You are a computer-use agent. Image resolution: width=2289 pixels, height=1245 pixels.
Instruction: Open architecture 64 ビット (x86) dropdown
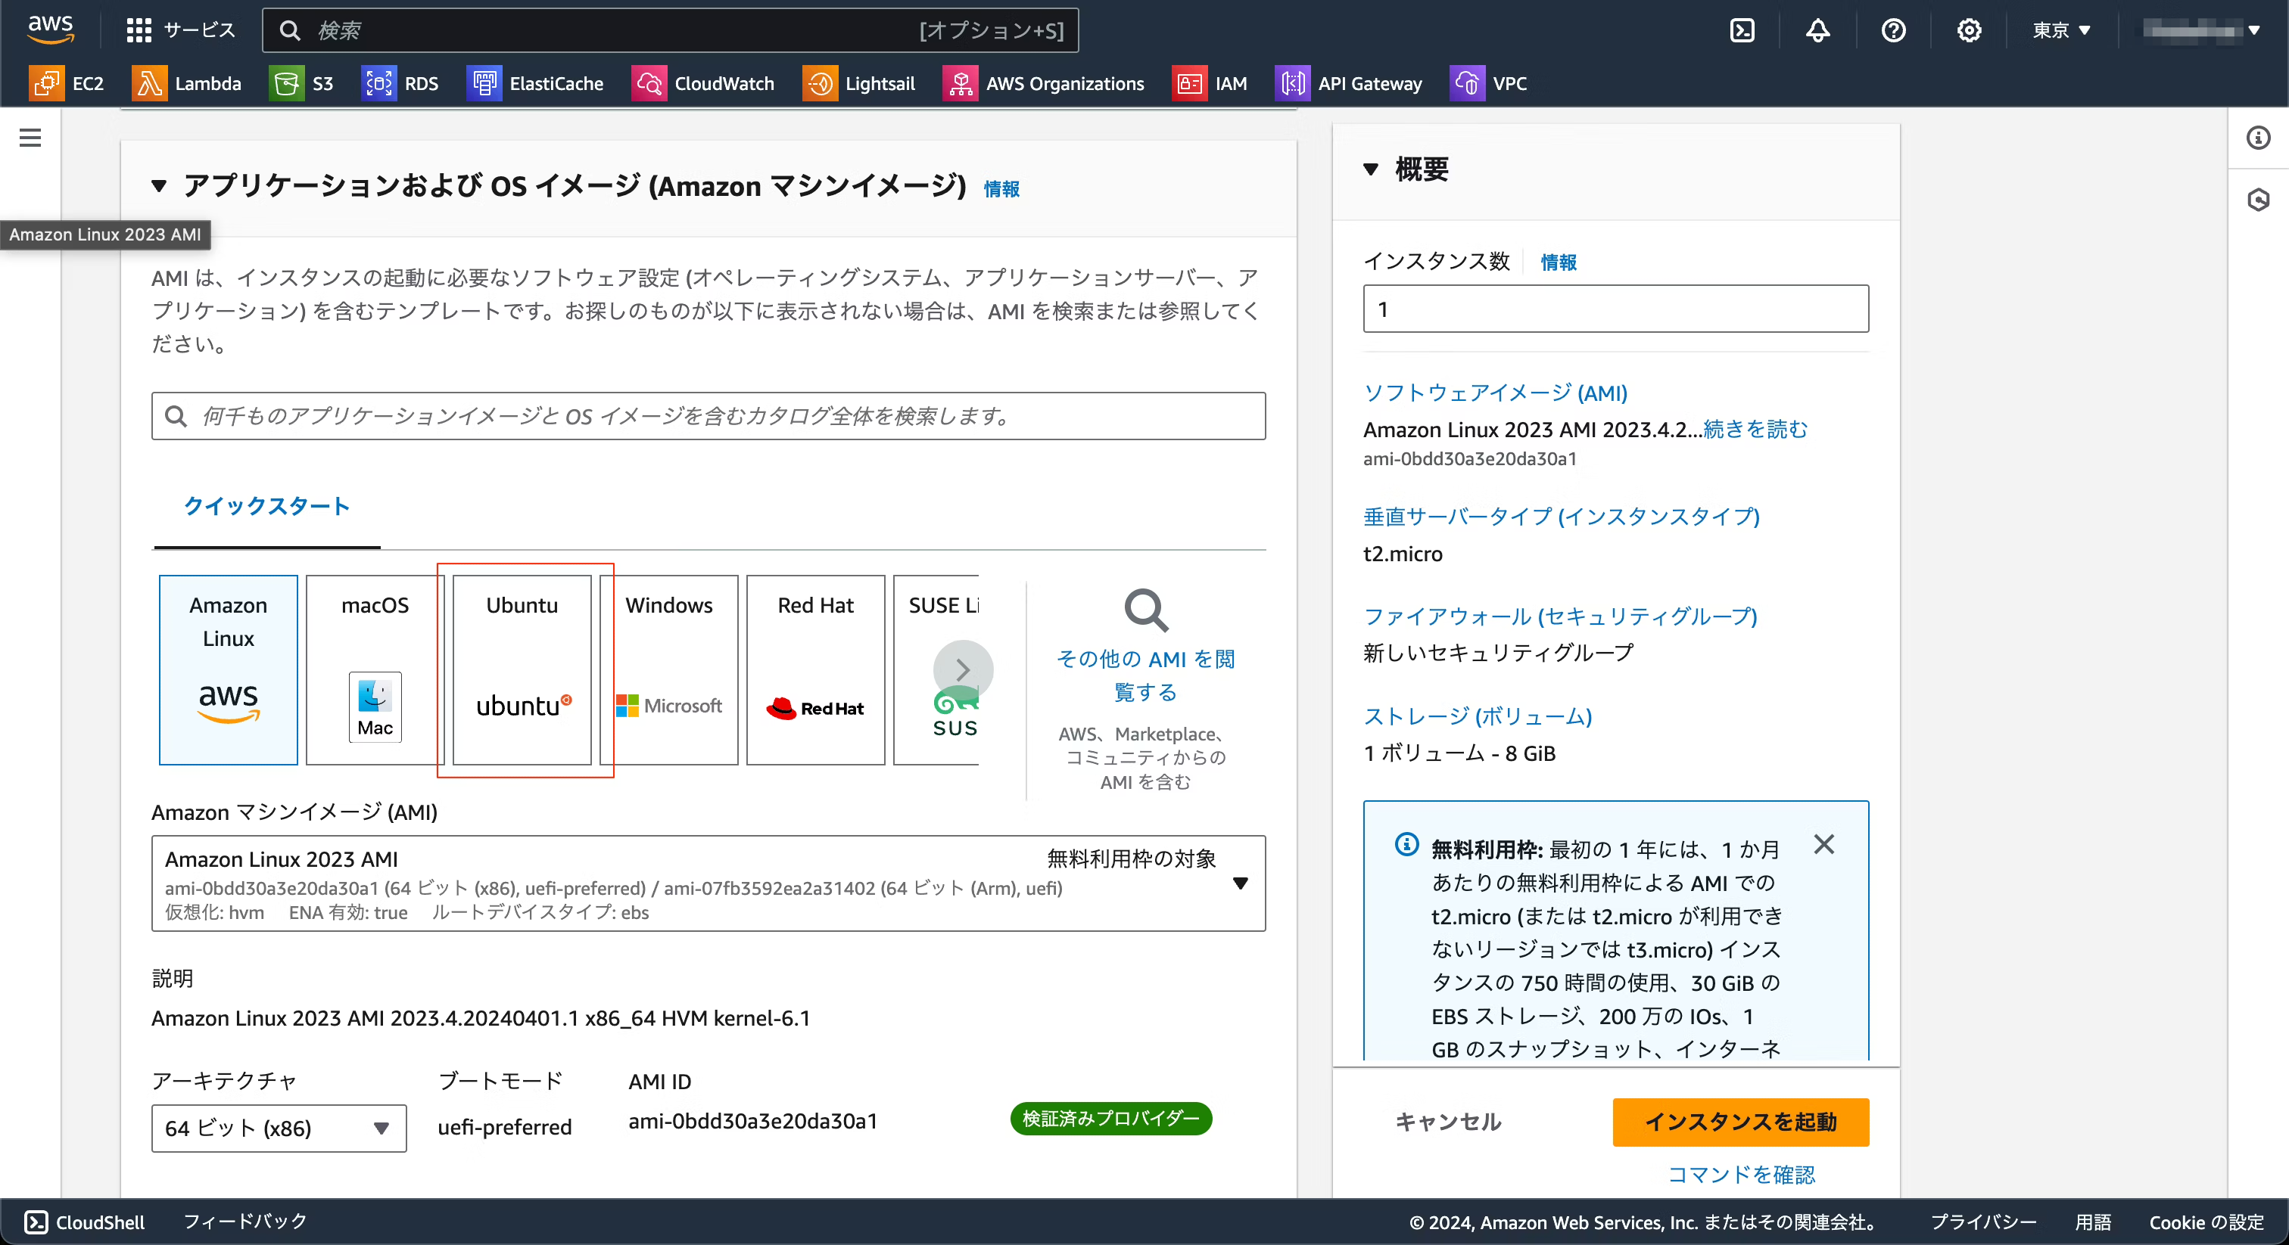tap(278, 1128)
